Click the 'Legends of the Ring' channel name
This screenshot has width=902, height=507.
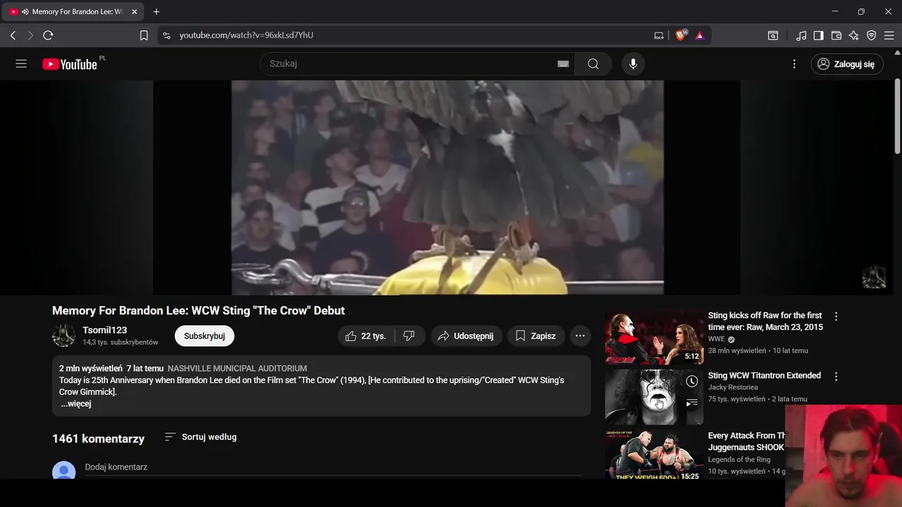pos(739,460)
